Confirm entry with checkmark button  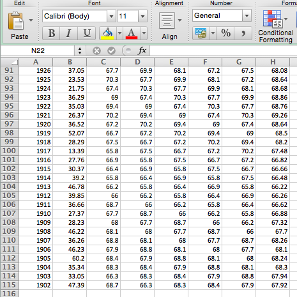(111, 51)
